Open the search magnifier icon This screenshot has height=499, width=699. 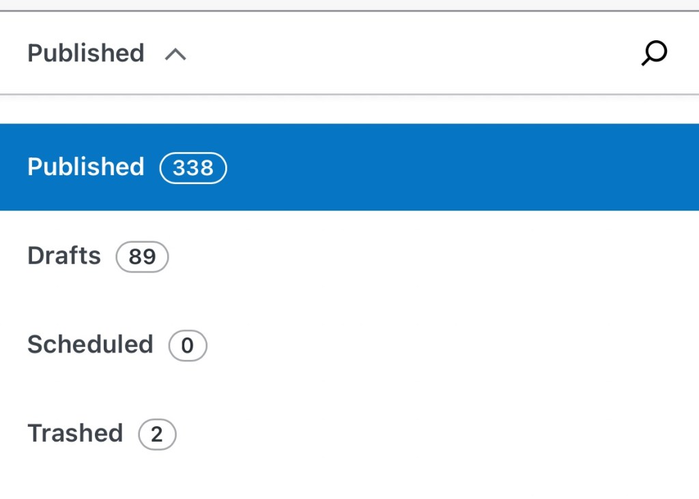pos(654,53)
